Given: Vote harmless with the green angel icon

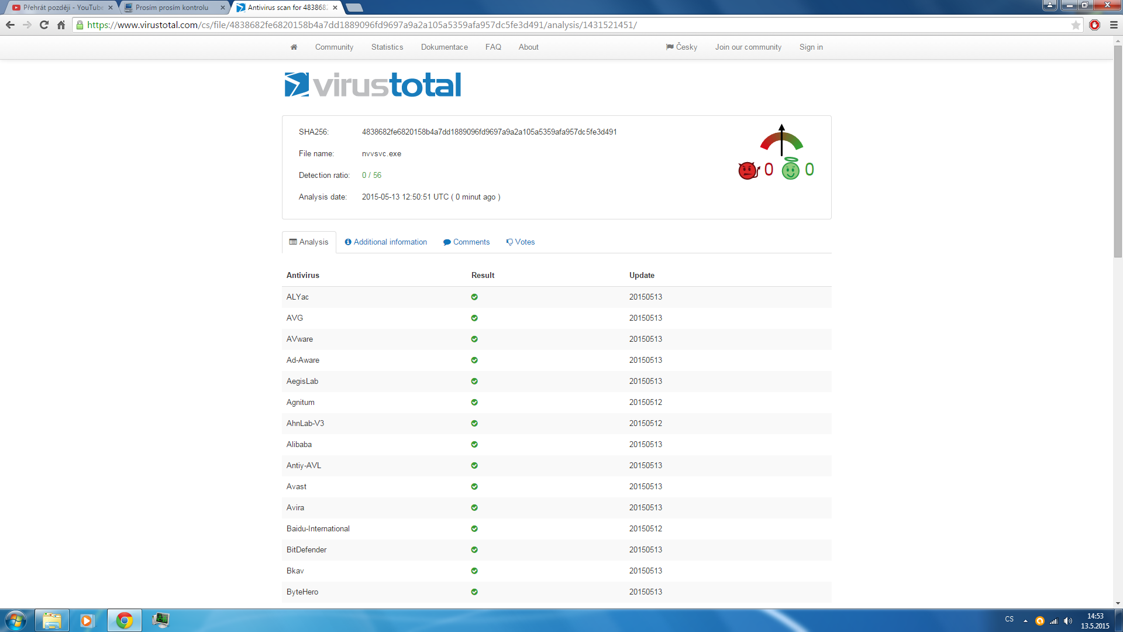Looking at the screenshot, I should (790, 169).
